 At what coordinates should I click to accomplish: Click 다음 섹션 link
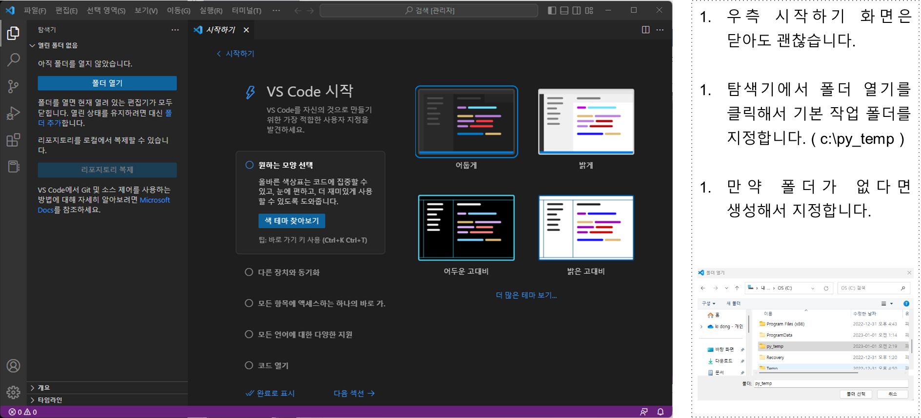[354, 393]
